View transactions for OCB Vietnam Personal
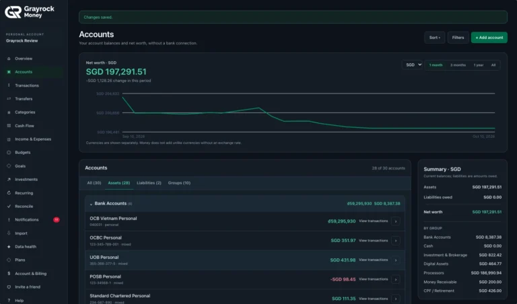Viewport: 517px width, 304px height. [x=373, y=221]
